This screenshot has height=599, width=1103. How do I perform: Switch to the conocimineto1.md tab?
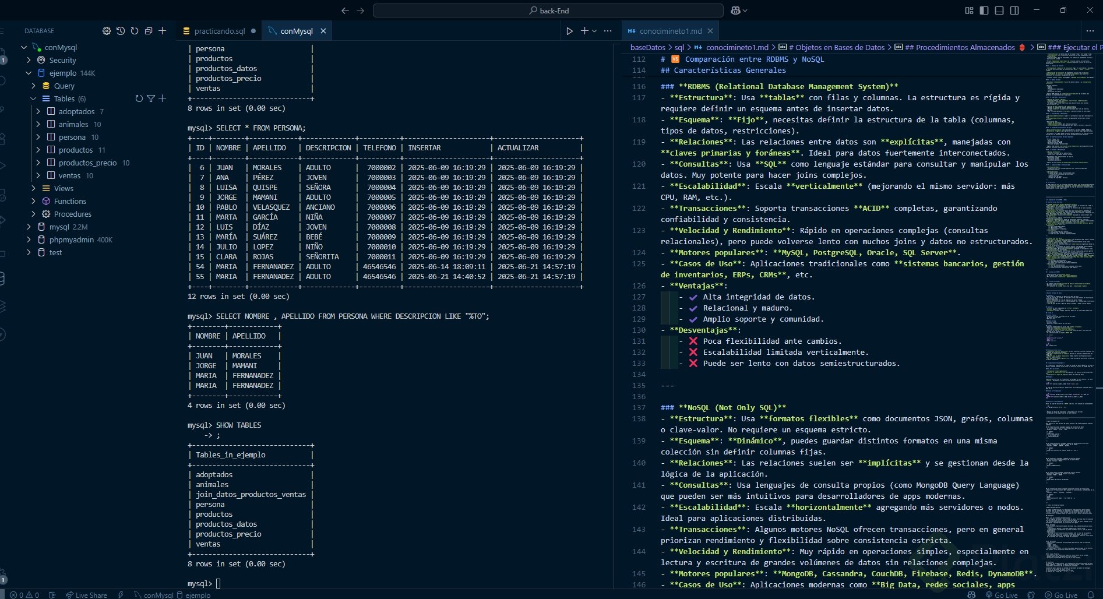point(670,31)
